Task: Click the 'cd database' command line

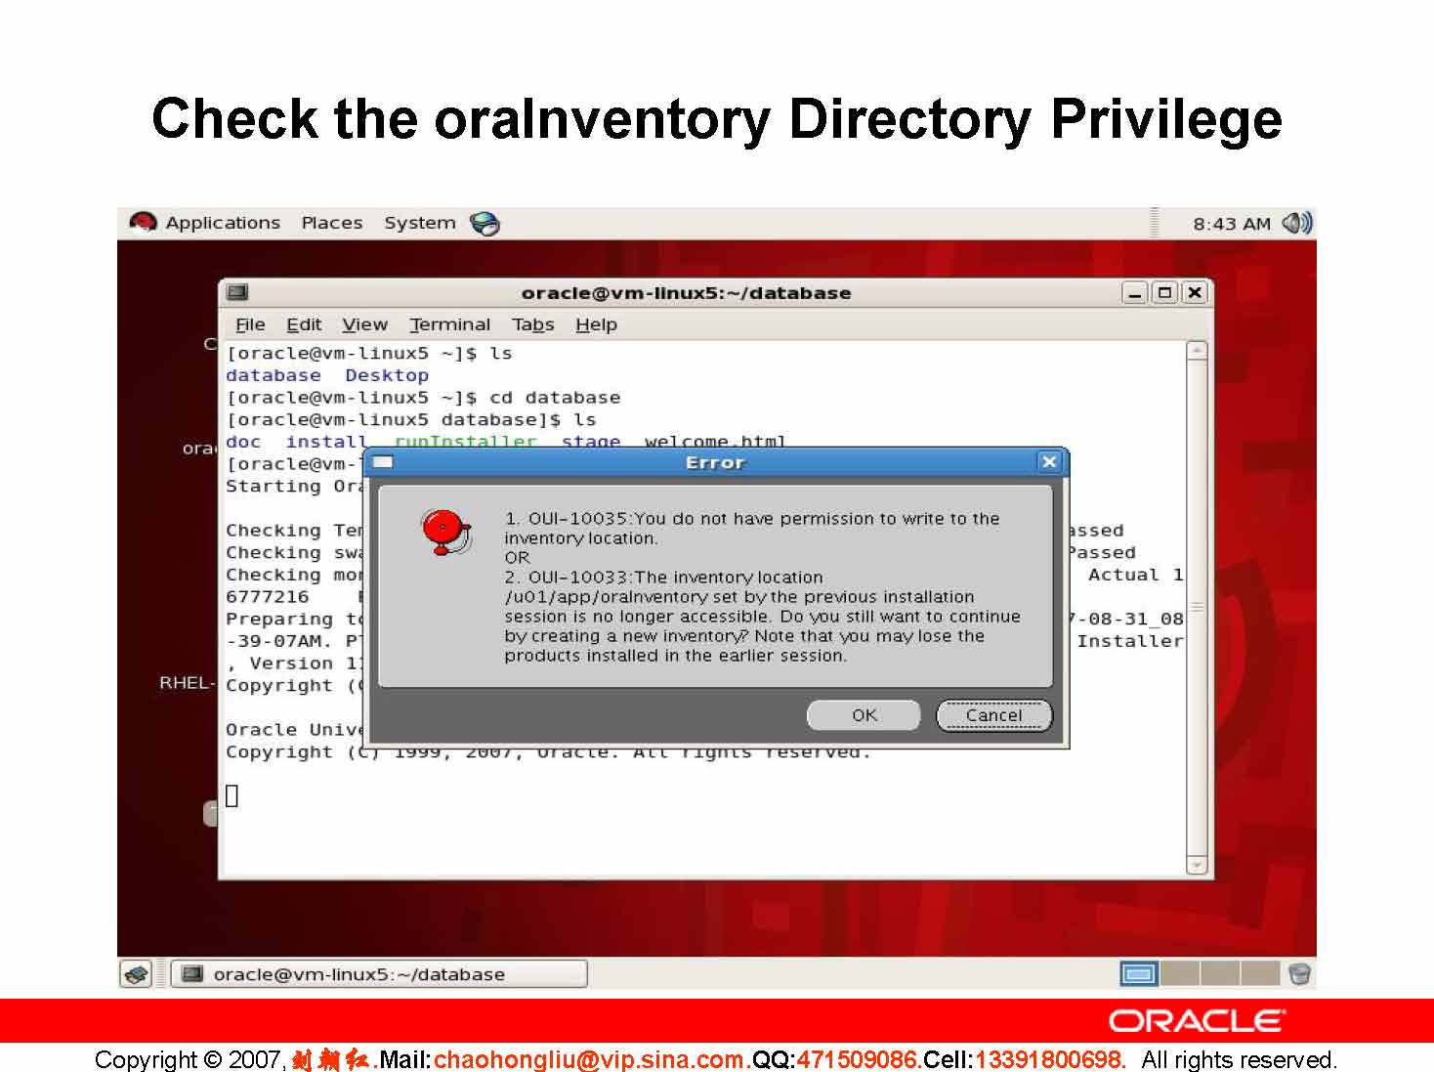Action: click(423, 398)
